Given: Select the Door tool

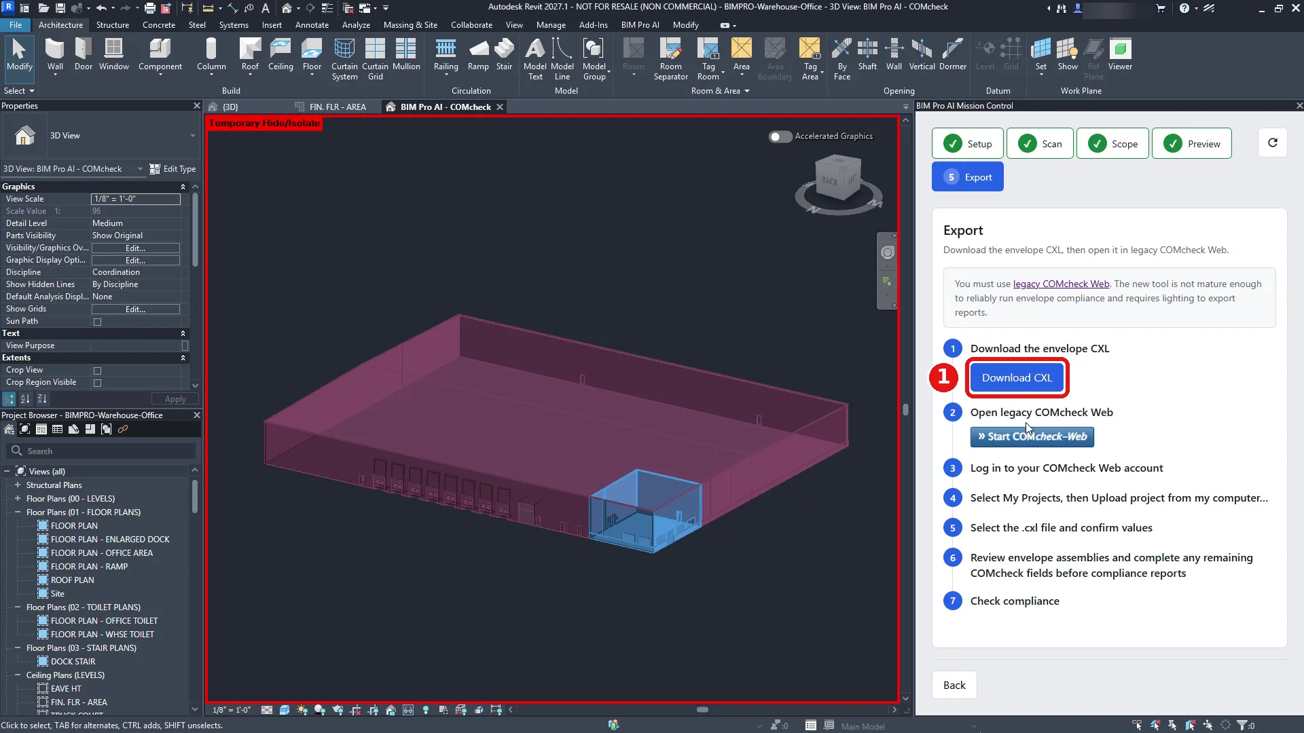Looking at the screenshot, I should click(84, 54).
